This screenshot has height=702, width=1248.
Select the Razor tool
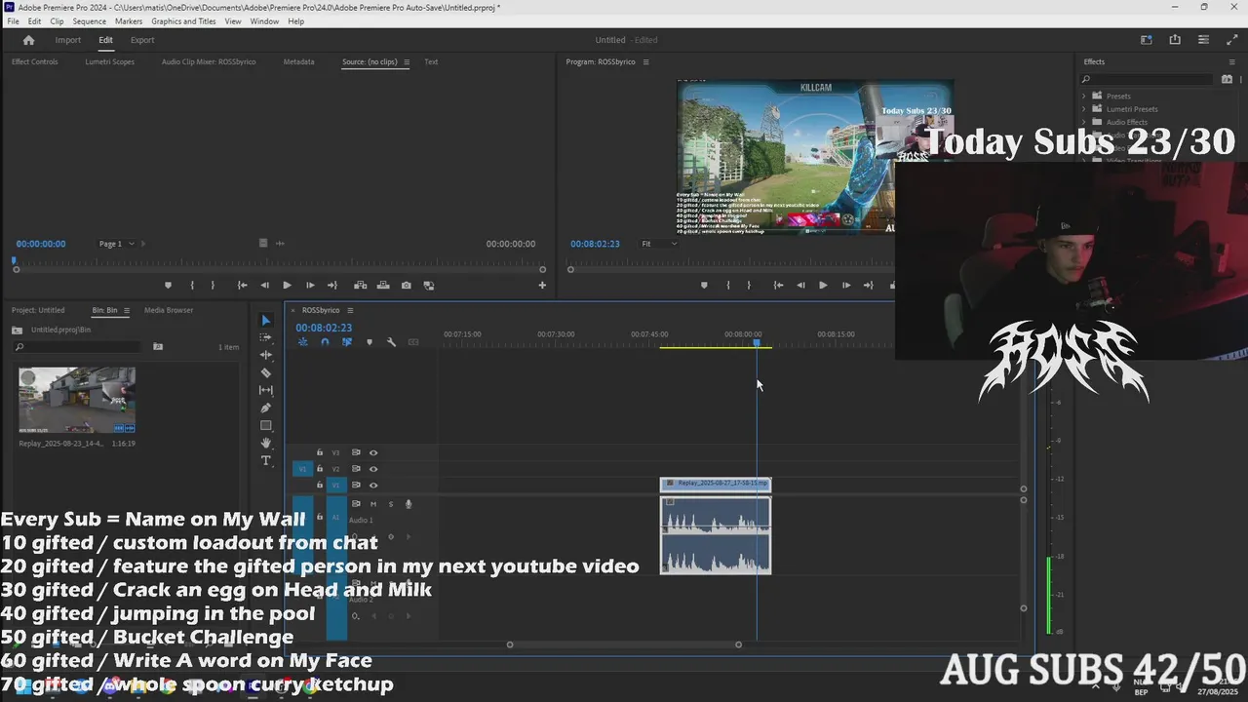click(x=265, y=372)
